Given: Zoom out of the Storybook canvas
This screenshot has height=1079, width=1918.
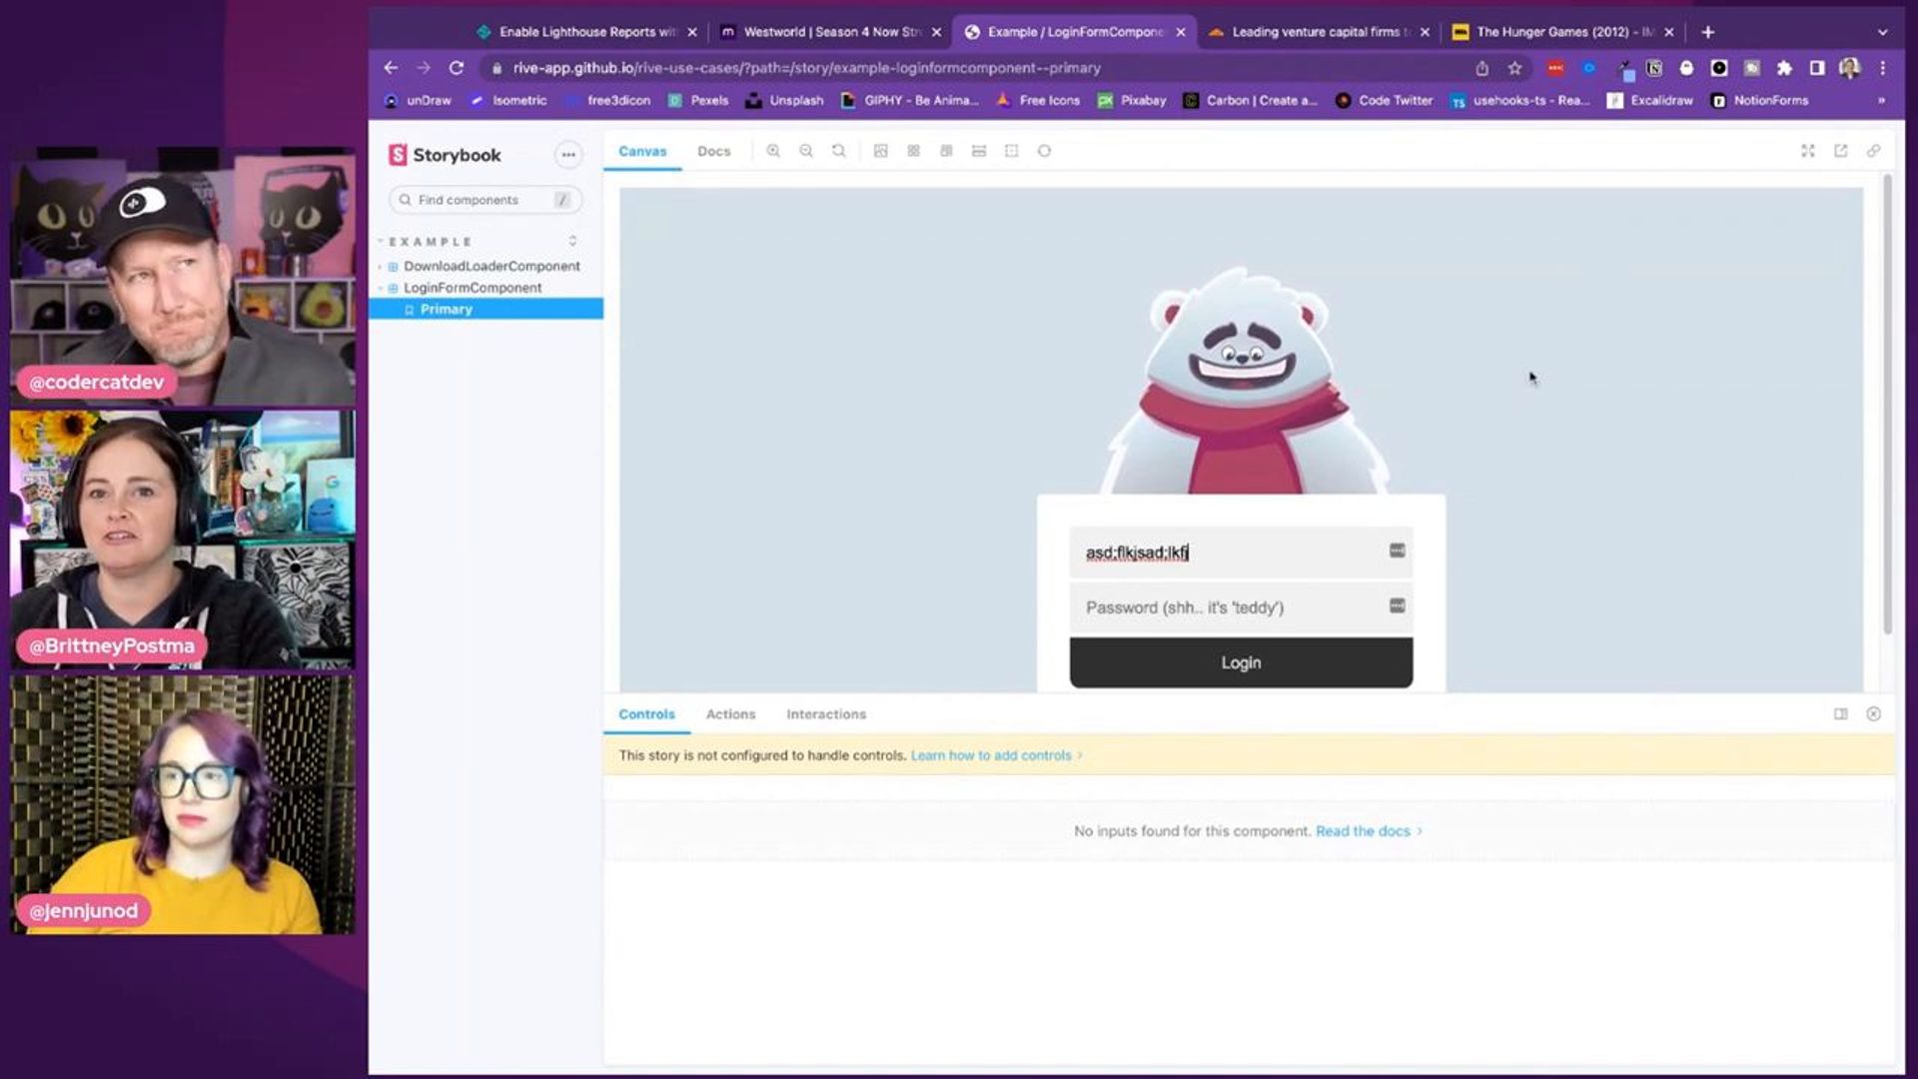Looking at the screenshot, I should coord(806,151).
